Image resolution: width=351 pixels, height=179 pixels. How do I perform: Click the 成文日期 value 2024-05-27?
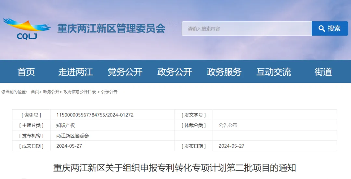click(69, 146)
